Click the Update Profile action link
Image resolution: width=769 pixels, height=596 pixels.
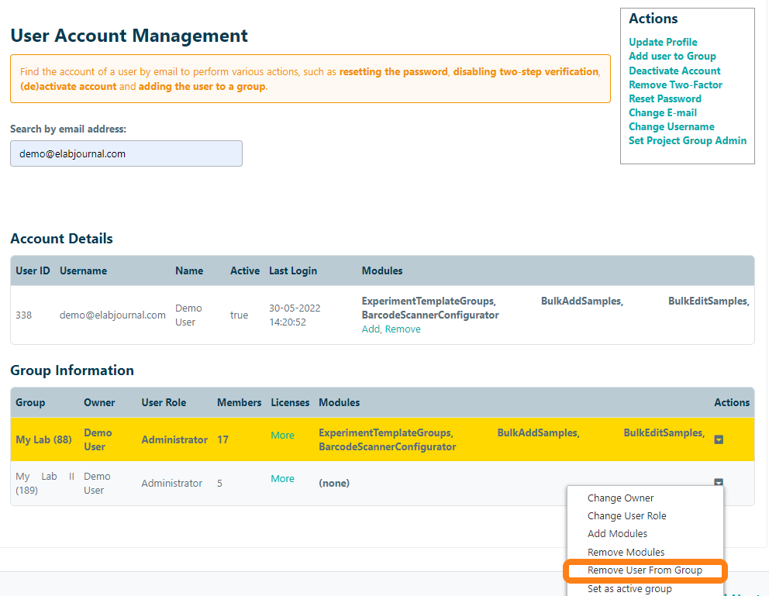(x=663, y=43)
